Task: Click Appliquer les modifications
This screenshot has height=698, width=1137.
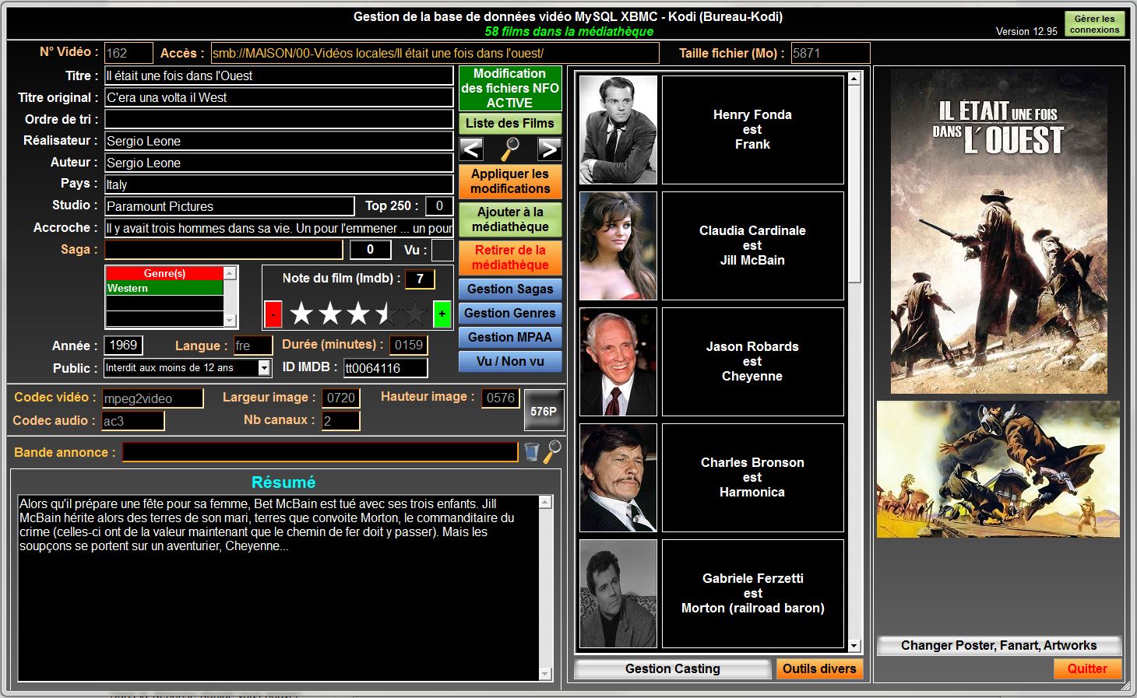Action: pyautogui.click(x=510, y=181)
